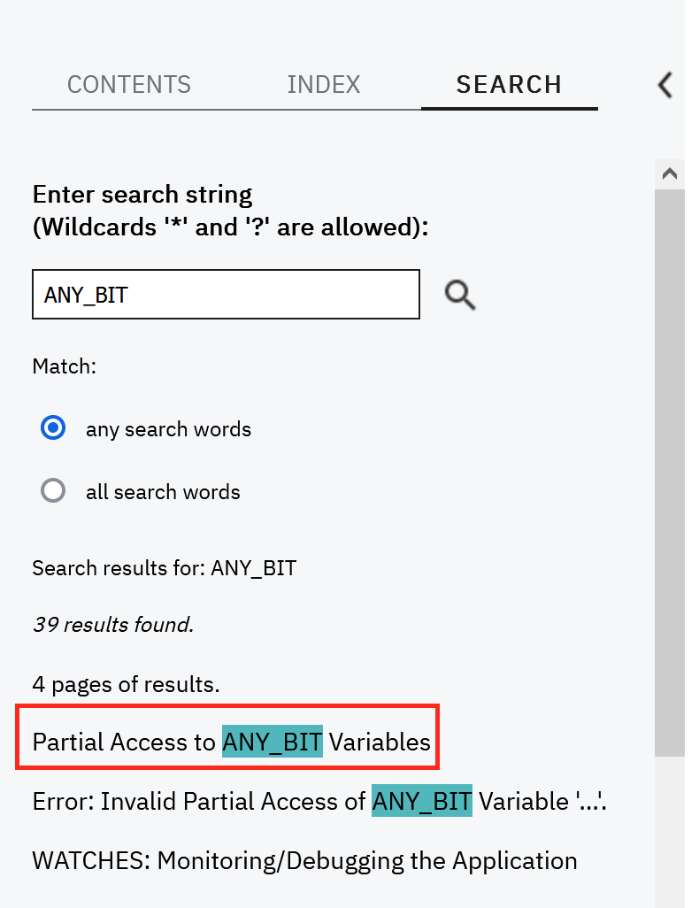The image size is (699, 908).
Task: Click the scroll up arrow
Action: click(670, 173)
